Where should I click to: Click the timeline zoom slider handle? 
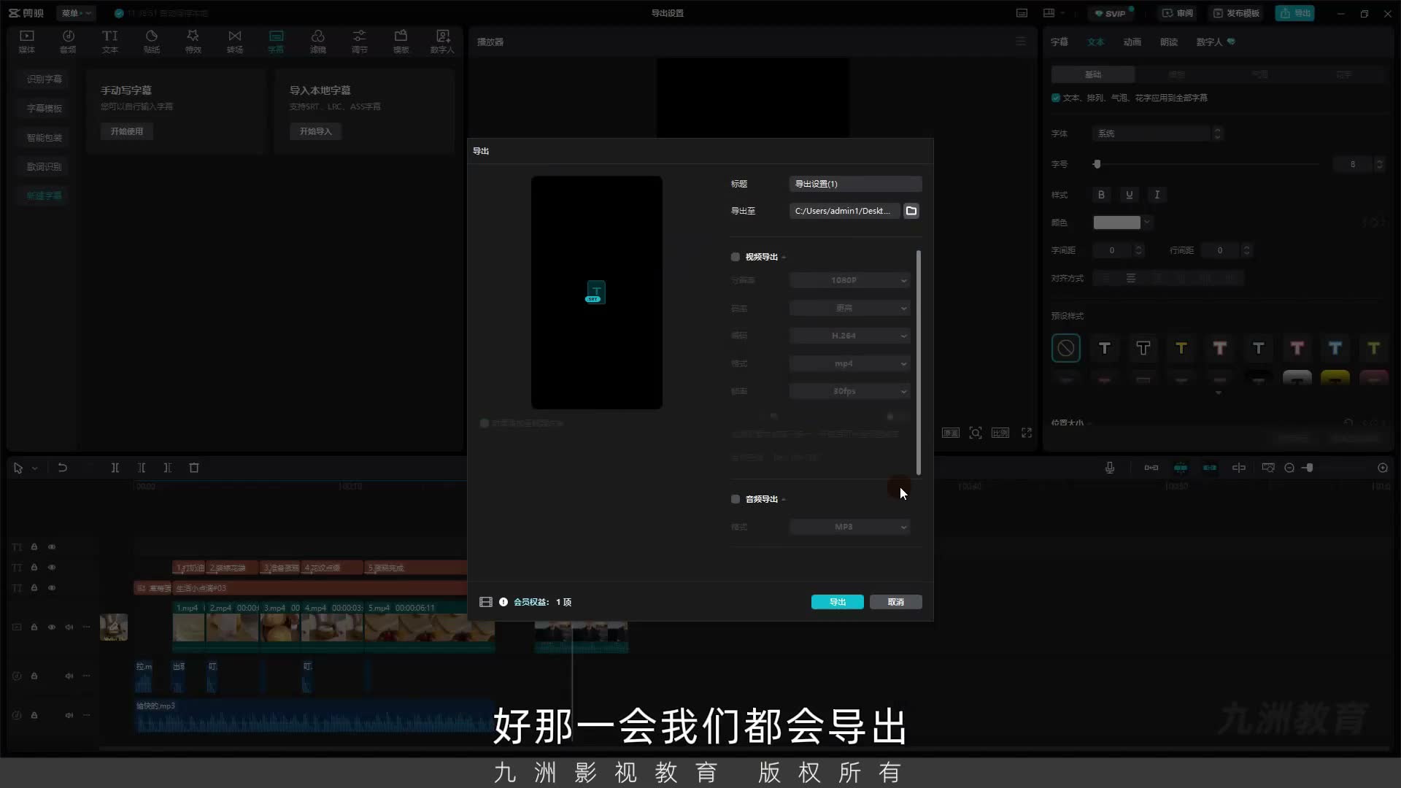[1310, 468]
